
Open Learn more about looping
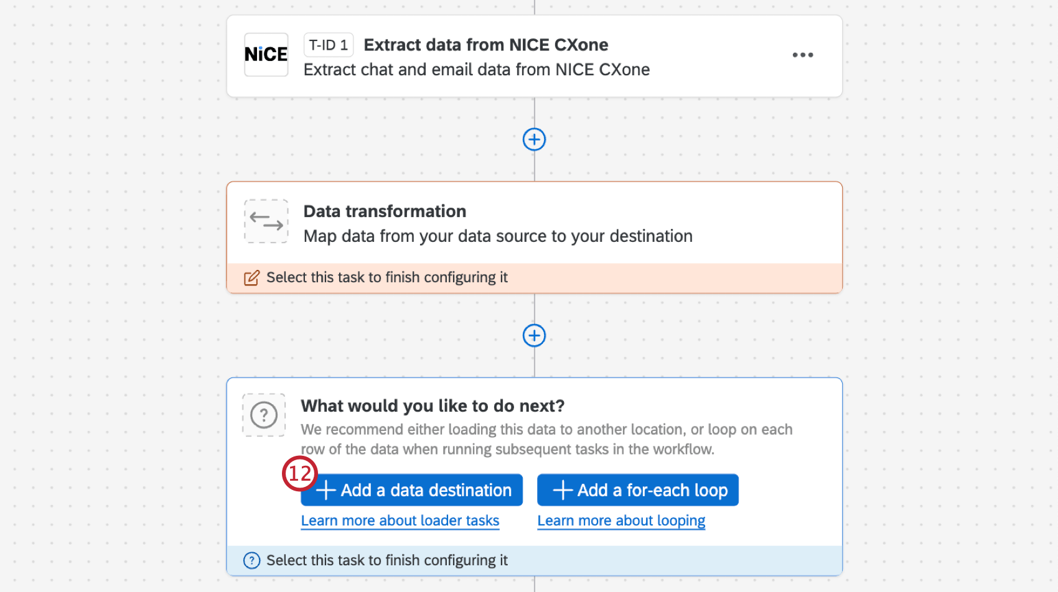point(620,520)
